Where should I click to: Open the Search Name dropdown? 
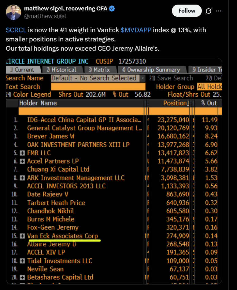(143, 78)
